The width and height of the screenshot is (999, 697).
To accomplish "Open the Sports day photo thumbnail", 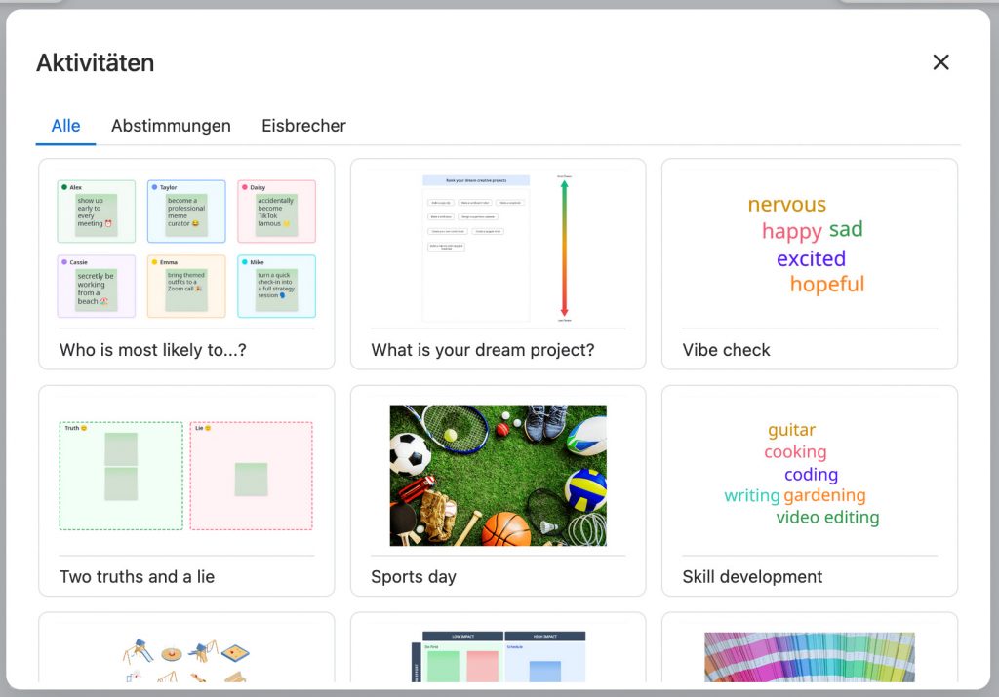I will coord(499,476).
